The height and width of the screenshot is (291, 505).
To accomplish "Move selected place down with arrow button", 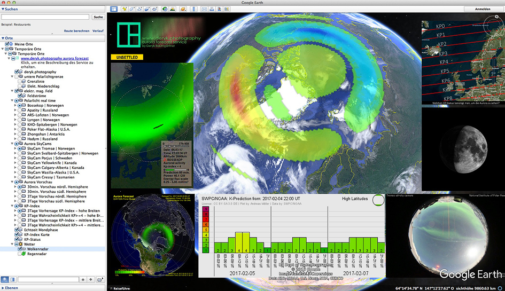I will click(x=91, y=279).
